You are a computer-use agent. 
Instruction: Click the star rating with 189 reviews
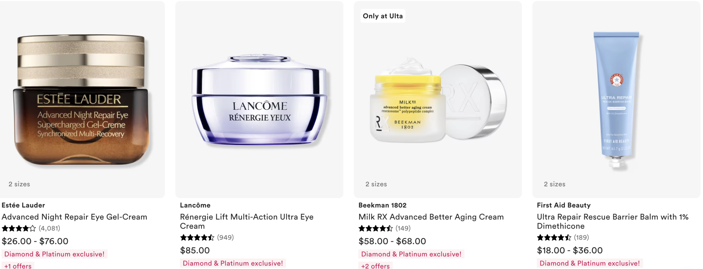[x=563, y=237]
